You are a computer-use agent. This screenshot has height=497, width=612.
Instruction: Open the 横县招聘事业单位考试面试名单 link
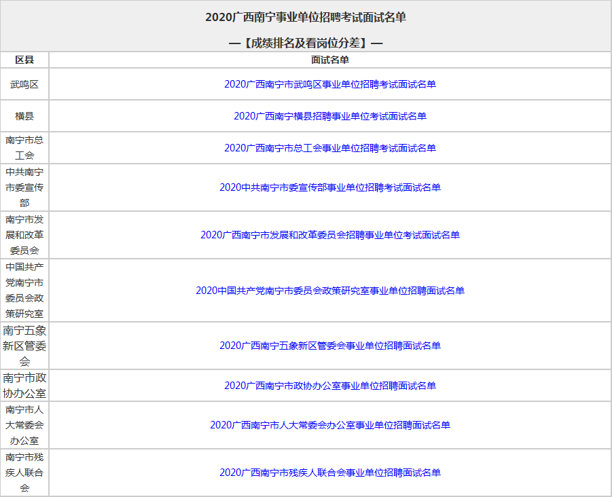(x=330, y=116)
